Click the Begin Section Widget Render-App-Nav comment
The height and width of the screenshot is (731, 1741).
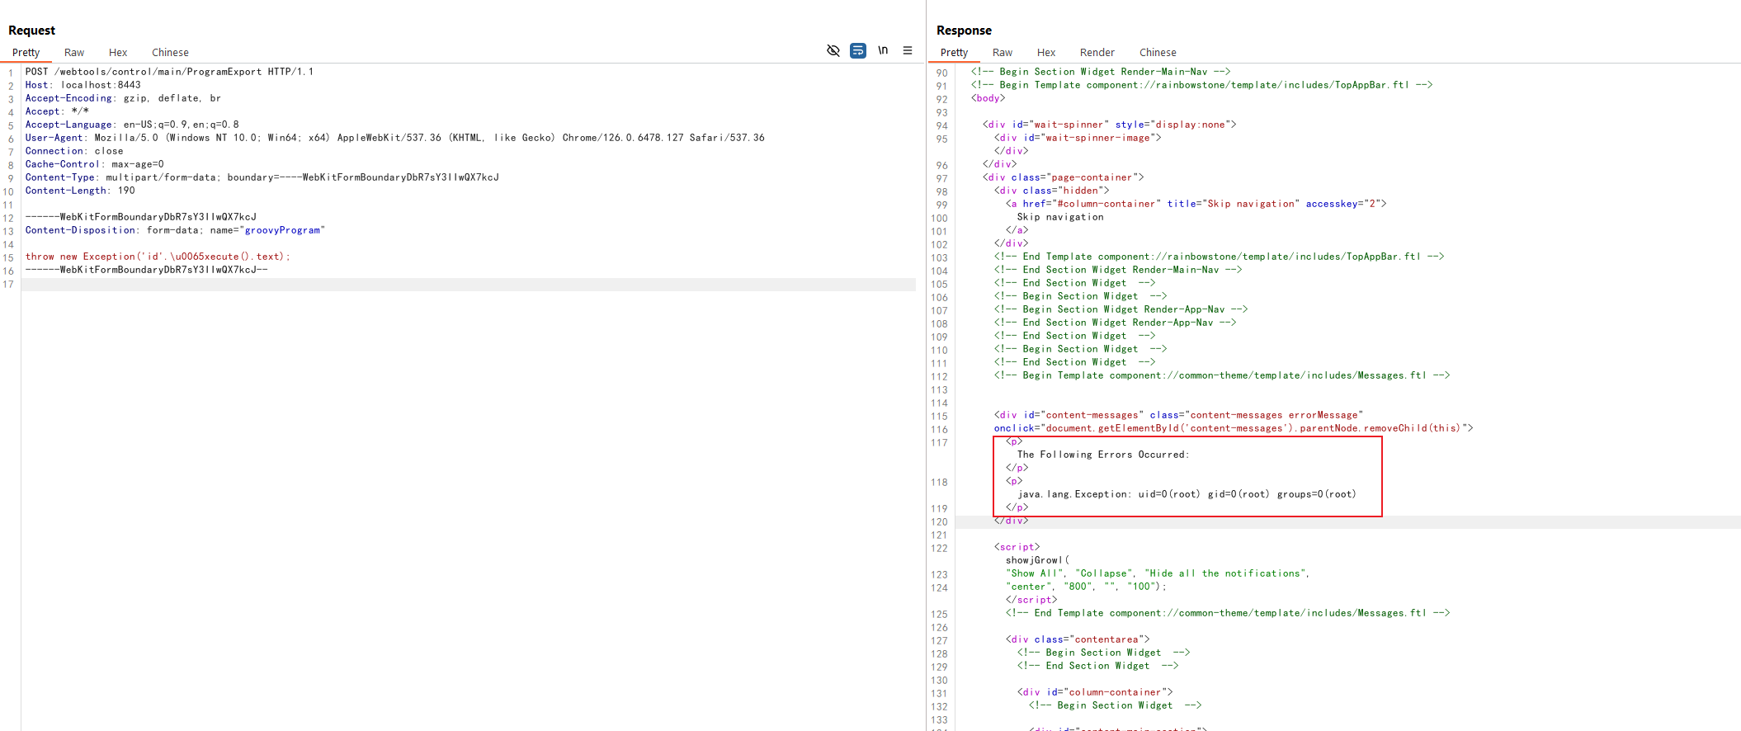tap(1121, 309)
